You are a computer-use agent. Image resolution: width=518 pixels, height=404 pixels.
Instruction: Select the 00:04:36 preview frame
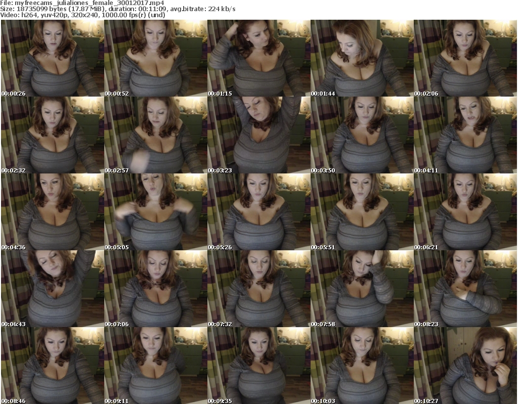(x=53, y=212)
